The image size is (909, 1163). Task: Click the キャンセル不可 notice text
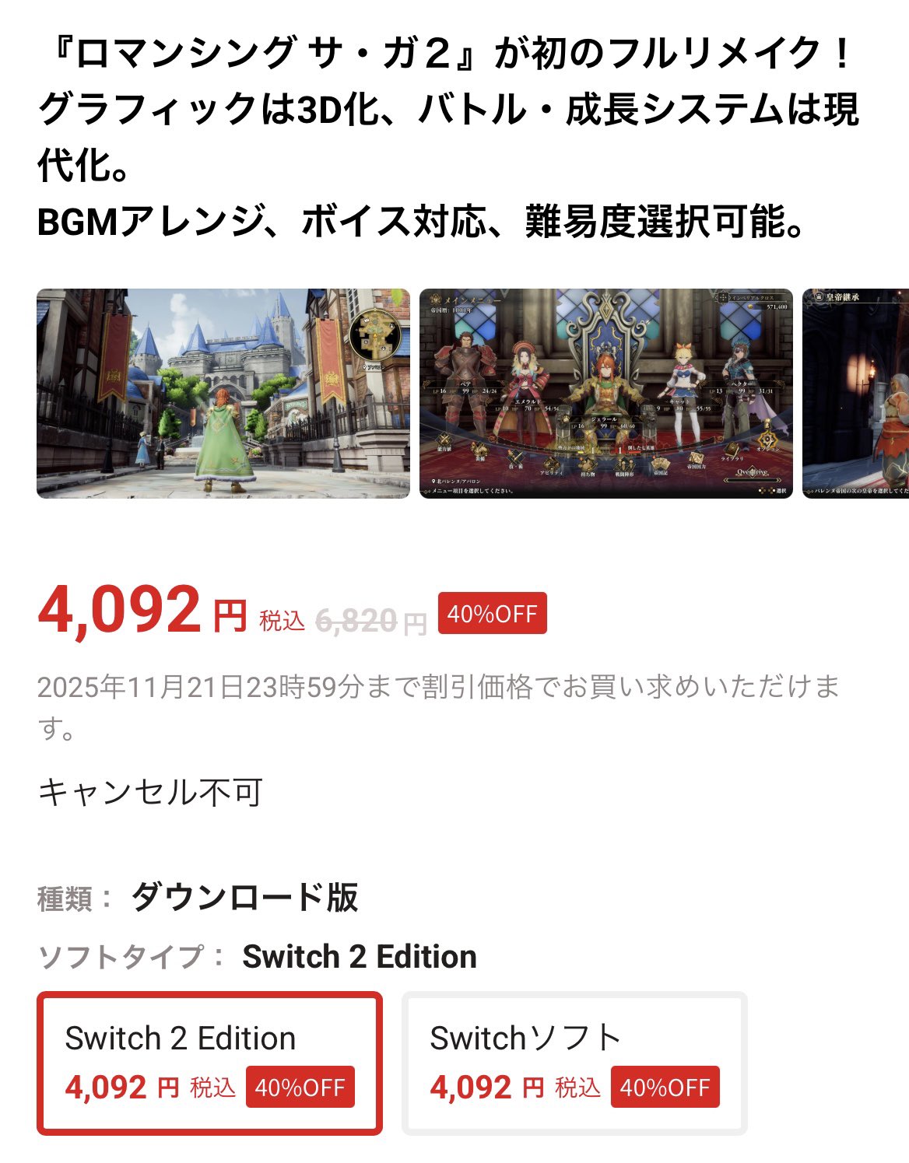tap(150, 792)
